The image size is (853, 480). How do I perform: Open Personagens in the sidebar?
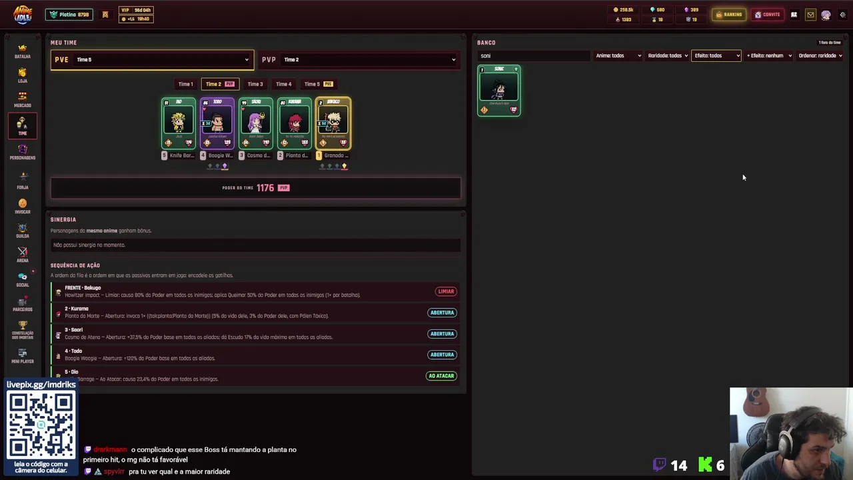pyautogui.click(x=23, y=152)
